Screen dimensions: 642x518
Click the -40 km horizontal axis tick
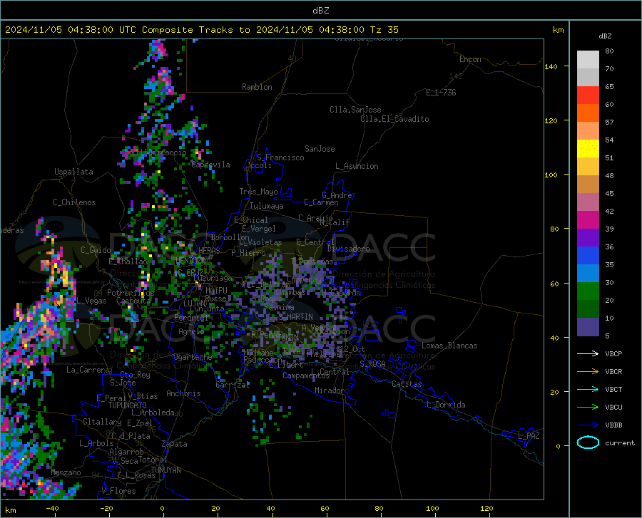[52, 508]
